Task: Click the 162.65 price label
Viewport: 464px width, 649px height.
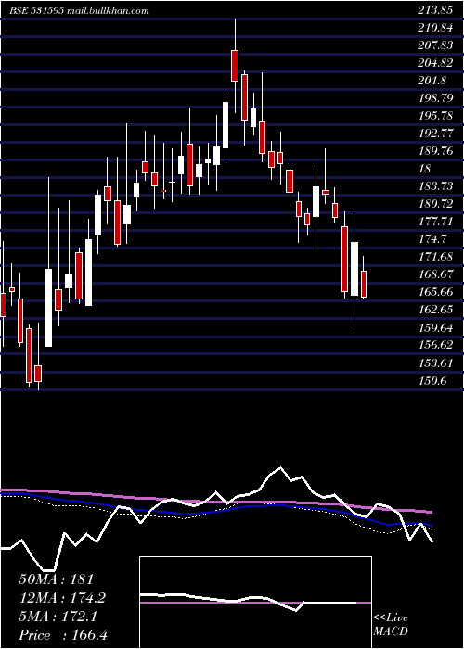Action: coord(435,309)
